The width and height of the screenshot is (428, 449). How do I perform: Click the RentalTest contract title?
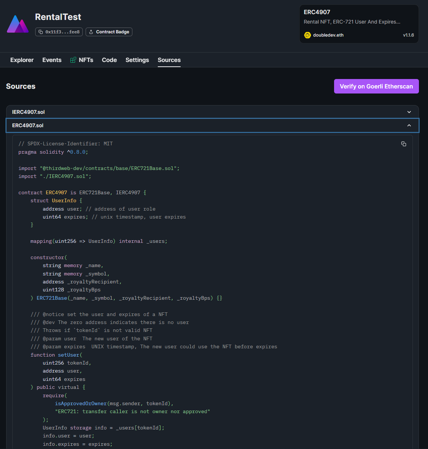(x=58, y=17)
